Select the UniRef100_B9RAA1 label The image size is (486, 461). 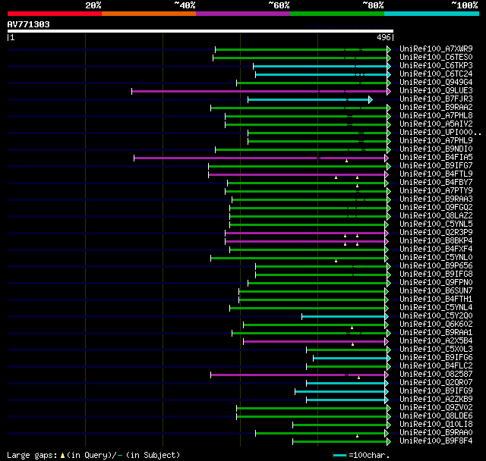click(x=436, y=333)
